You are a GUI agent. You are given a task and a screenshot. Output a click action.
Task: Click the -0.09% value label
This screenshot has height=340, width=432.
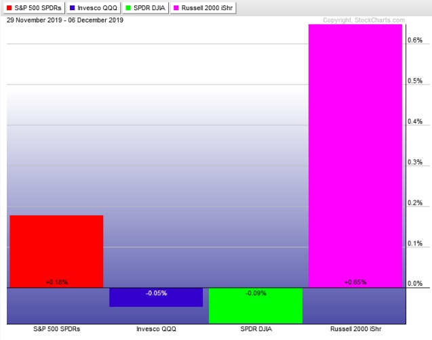tap(256, 293)
